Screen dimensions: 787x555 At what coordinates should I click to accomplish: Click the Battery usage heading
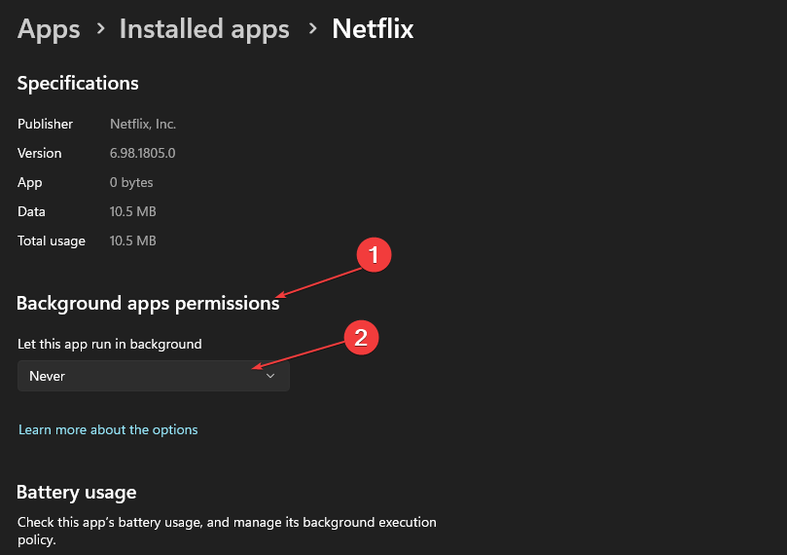pos(76,493)
